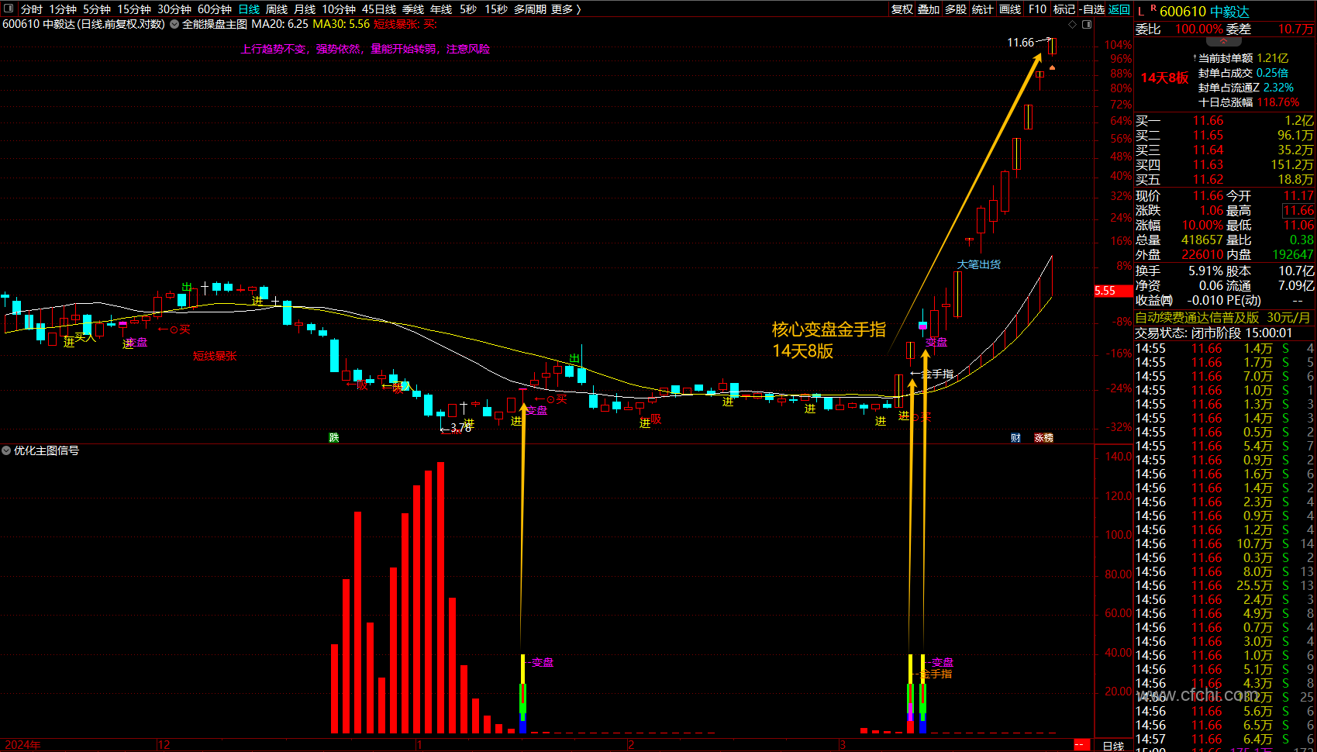Click the 十日总涨幅 118.76% value

(1278, 102)
